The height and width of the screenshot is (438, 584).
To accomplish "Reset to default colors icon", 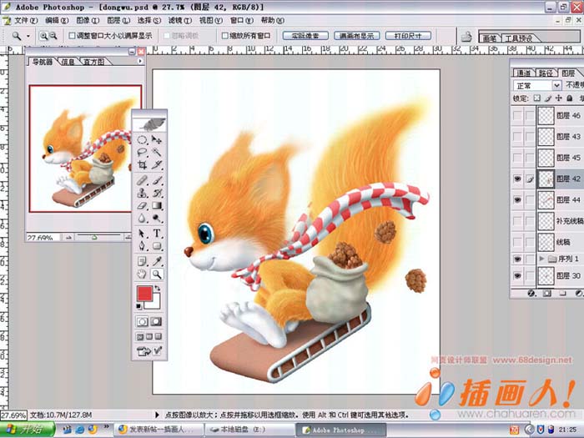I will 139,306.
